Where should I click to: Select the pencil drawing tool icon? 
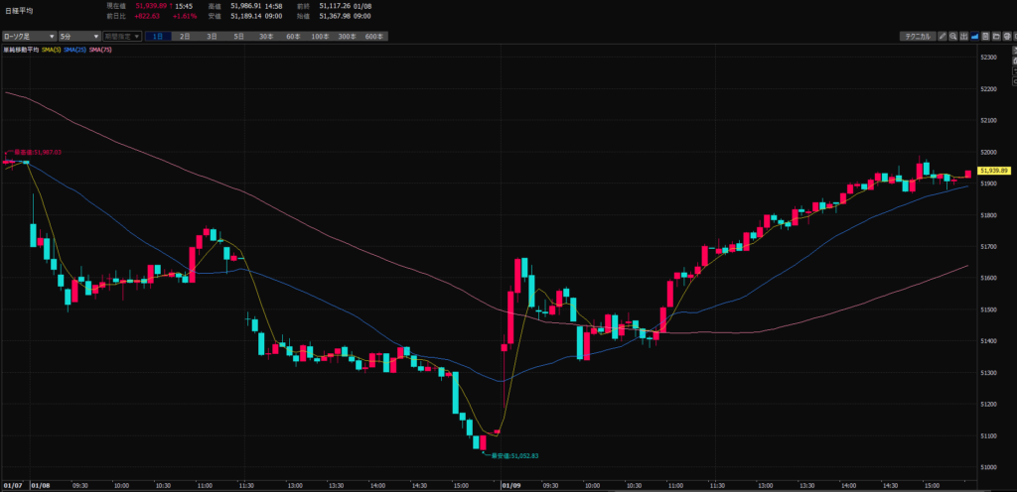(x=941, y=36)
